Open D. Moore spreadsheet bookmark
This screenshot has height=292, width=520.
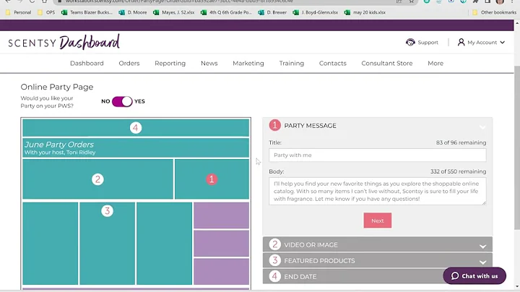(x=133, y=12)
